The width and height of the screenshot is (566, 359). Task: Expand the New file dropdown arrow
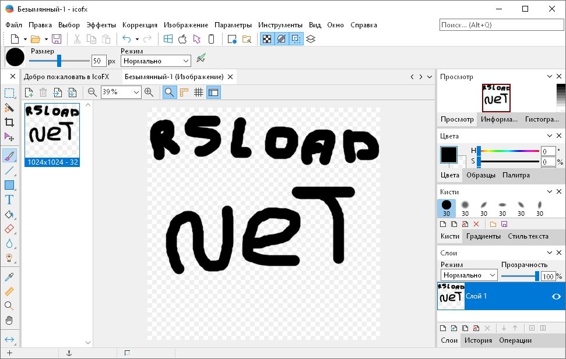click(25, 40)
